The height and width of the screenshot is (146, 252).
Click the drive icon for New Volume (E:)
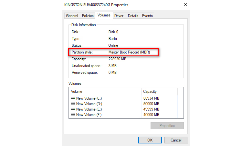[x=73, y=109]
